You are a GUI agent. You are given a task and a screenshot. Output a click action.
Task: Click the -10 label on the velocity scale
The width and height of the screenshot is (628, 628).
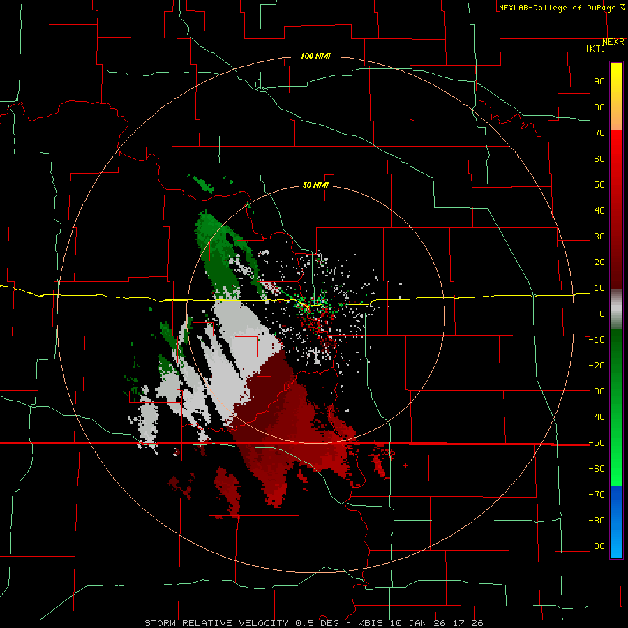tap(597, 340)
